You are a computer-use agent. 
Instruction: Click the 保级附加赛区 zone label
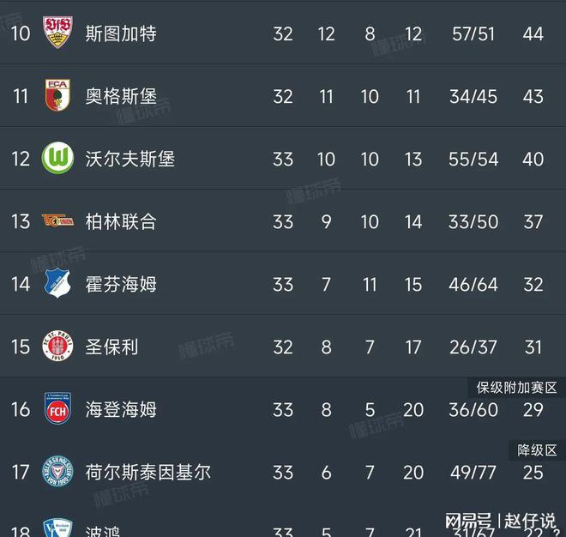516,387
